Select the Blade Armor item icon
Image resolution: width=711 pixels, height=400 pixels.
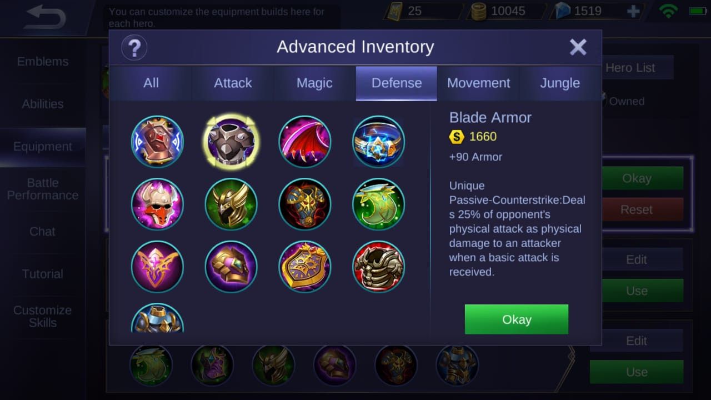point(231,141)
